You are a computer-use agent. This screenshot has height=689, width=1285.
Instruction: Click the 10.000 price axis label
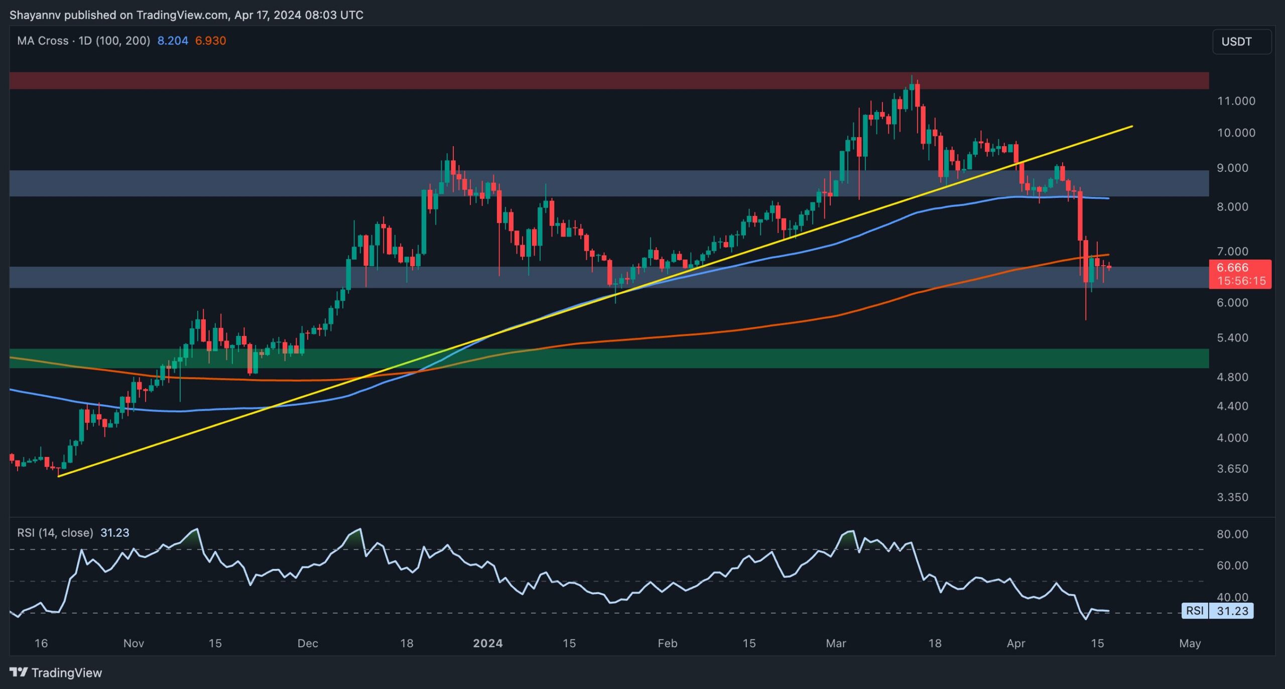pos(1236,133)
